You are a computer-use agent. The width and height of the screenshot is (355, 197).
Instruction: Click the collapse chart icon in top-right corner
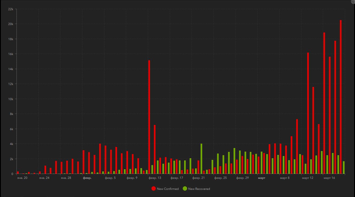click(353, 2)
